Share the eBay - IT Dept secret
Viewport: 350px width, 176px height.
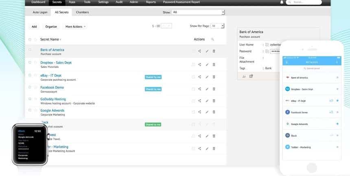pos(199,77)
